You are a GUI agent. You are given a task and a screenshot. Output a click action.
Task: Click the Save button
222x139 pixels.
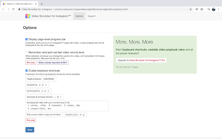tap(30, 130)
